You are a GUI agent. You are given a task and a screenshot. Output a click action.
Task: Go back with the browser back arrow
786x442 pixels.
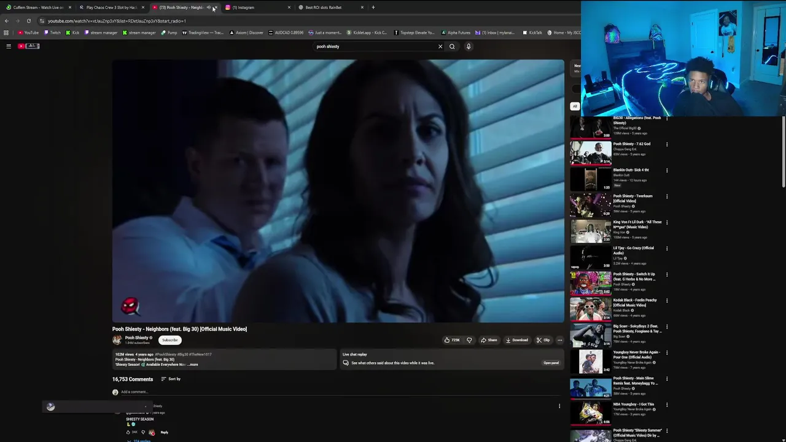coord(7,21)
